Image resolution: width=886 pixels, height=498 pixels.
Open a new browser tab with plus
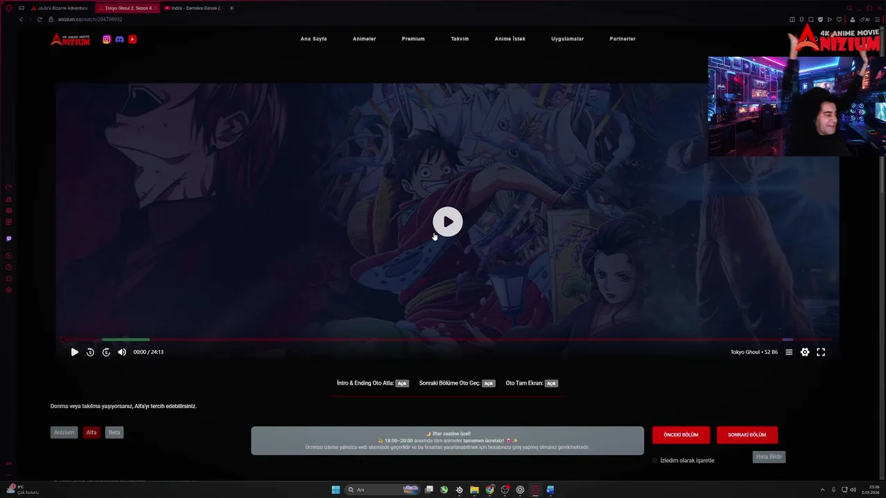tap(231, 8)
